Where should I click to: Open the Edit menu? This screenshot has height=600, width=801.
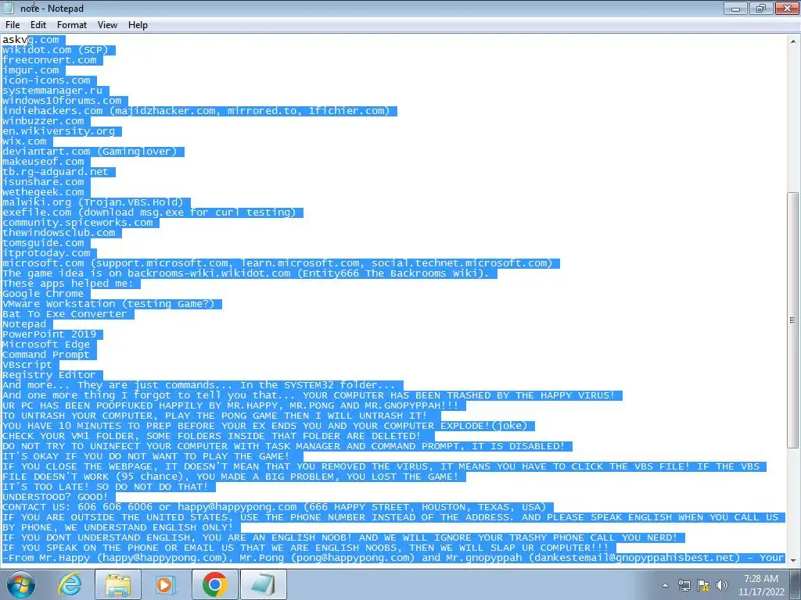[x=38, y=25]
